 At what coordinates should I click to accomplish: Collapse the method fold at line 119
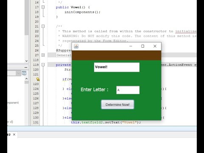click(x=43, y=65)
